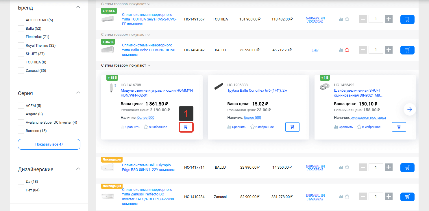
Task: Check the ACEM series filter
Action: pos(21,105)
